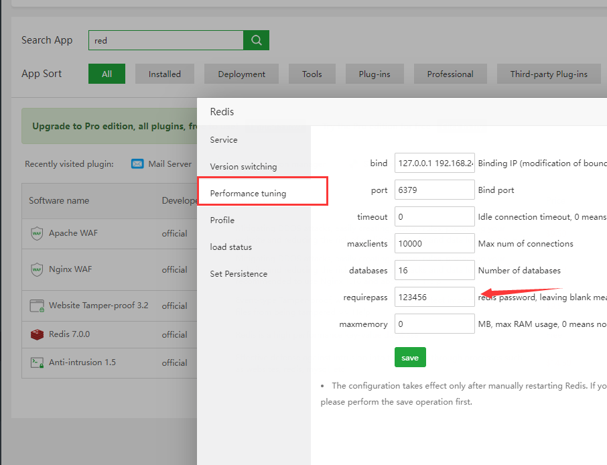This screenshot has height=465, width=607.
Task: Filter apps by Installed
Action: tap(164, 74)
